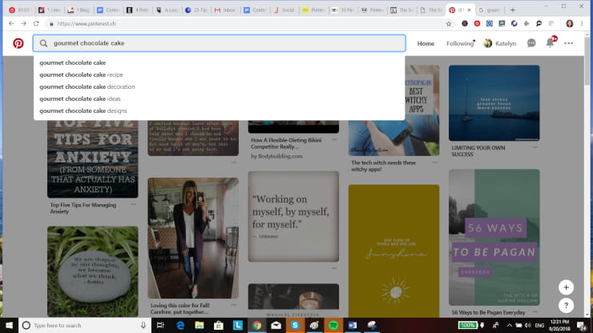
Task: Open Microsoft Store from taskbar
Action: [219, 325]
